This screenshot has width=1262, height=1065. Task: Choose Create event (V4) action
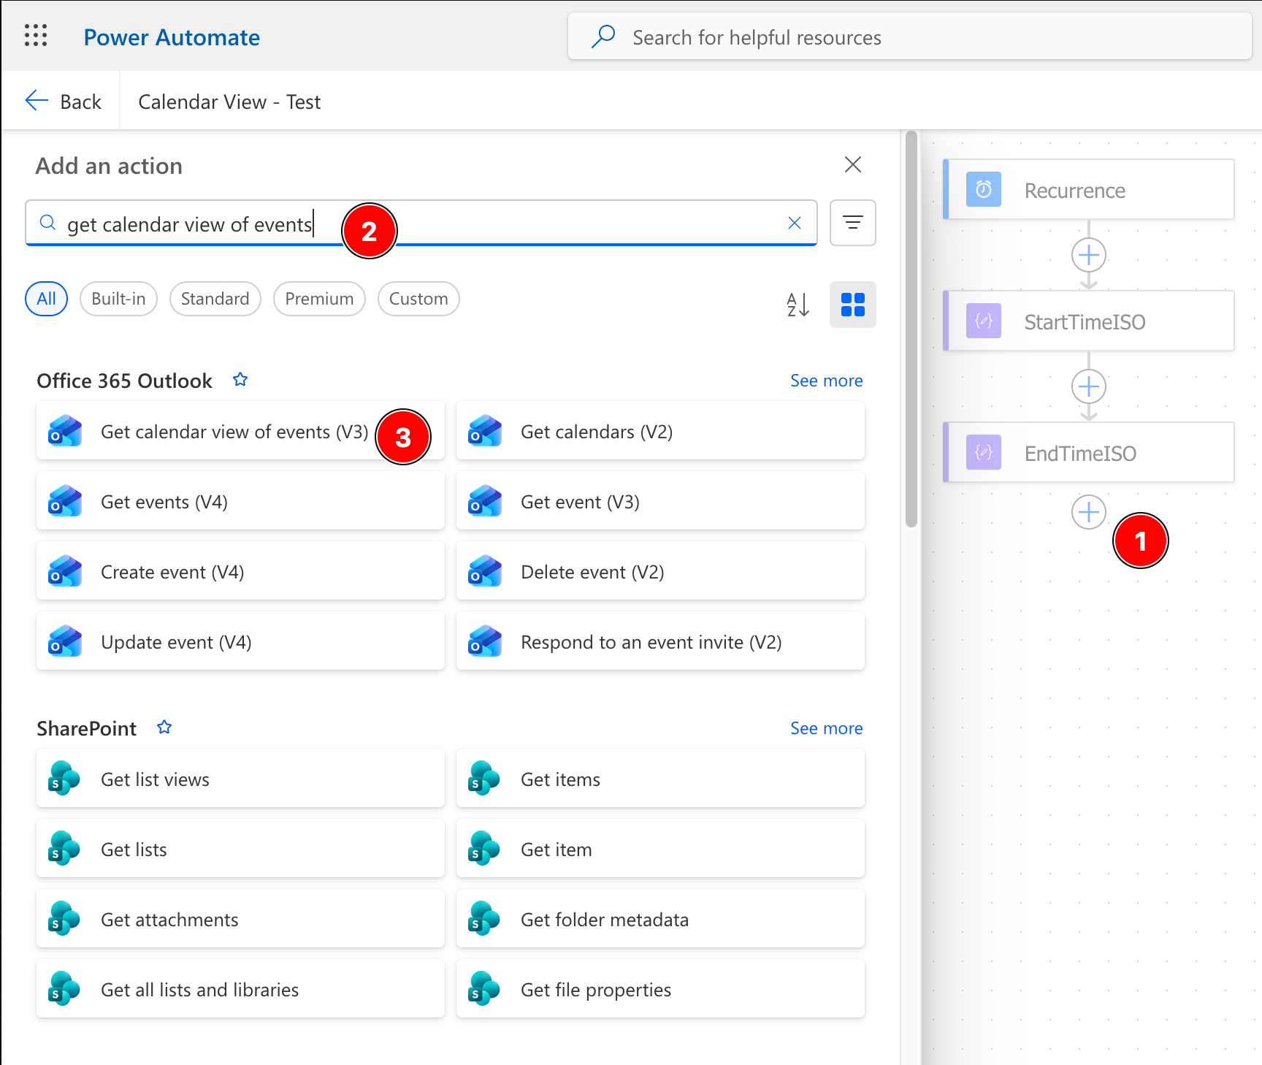tap(240, 571)
